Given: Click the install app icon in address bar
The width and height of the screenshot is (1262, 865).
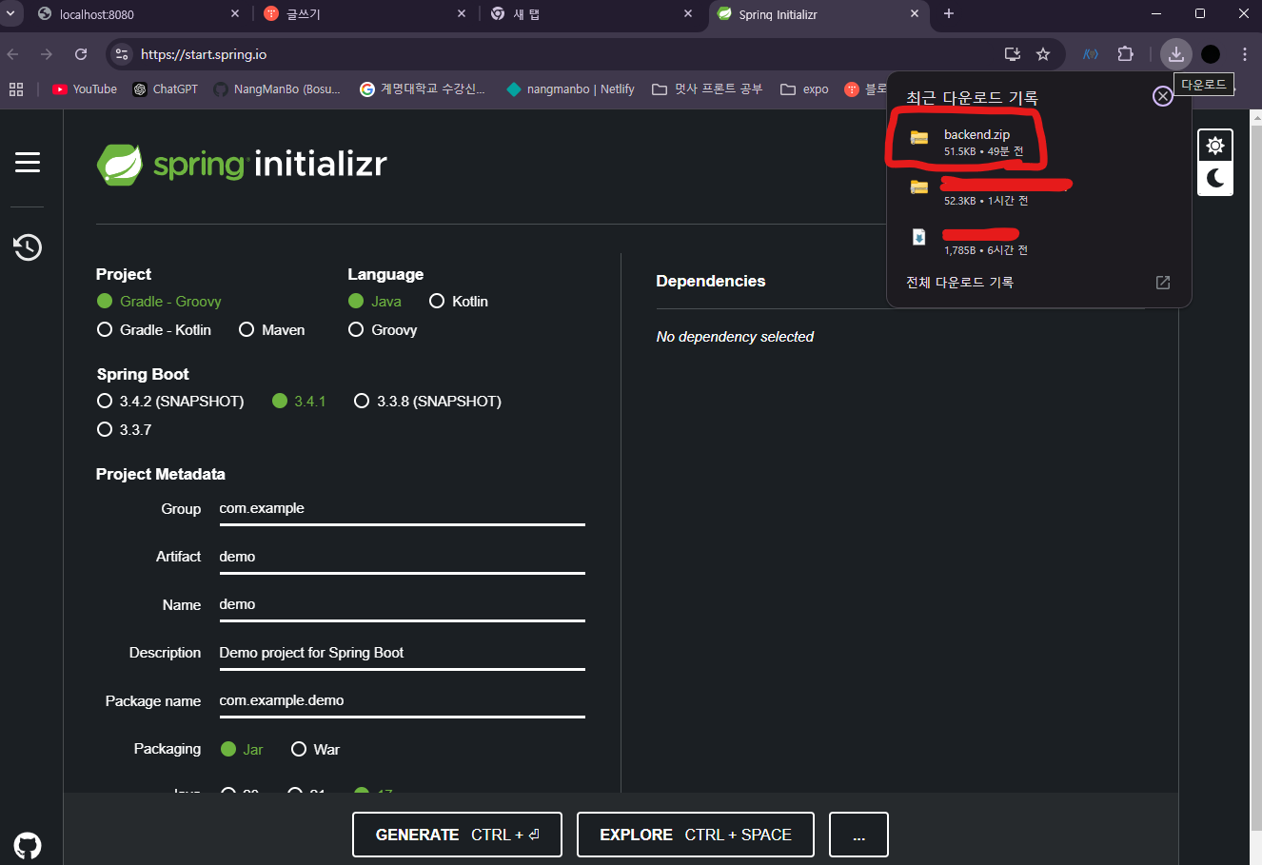Looking at the screenshot, I should [x=1013, y=54].
